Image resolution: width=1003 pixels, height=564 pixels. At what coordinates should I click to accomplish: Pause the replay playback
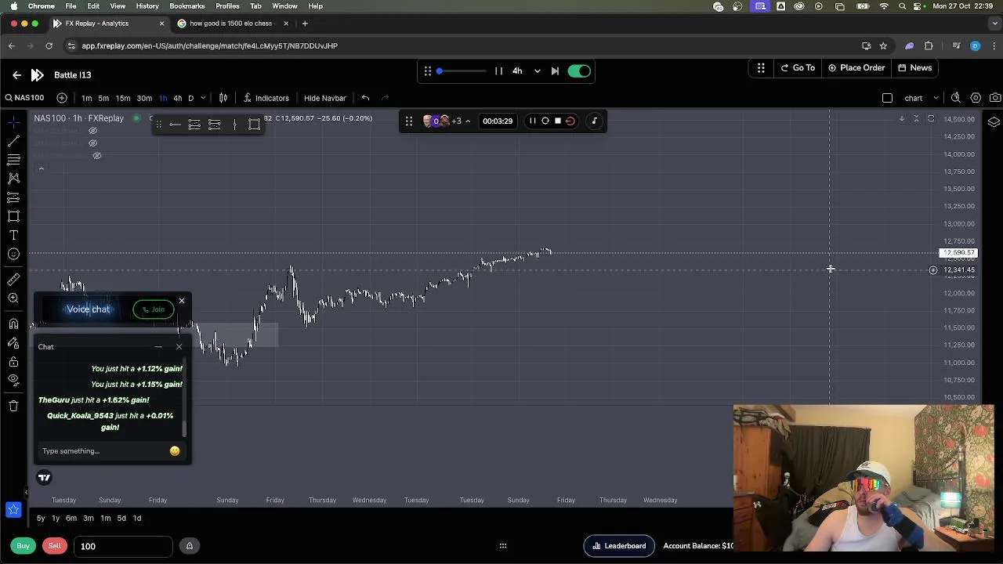pyautogui.click(x=498, y=71)
